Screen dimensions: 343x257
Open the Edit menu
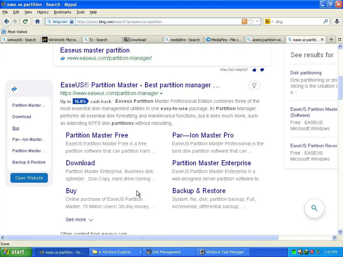coord(16,12)
